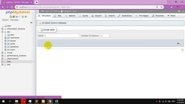Expand the questions table node
The image size is (185, 104).
click(5, 47)
